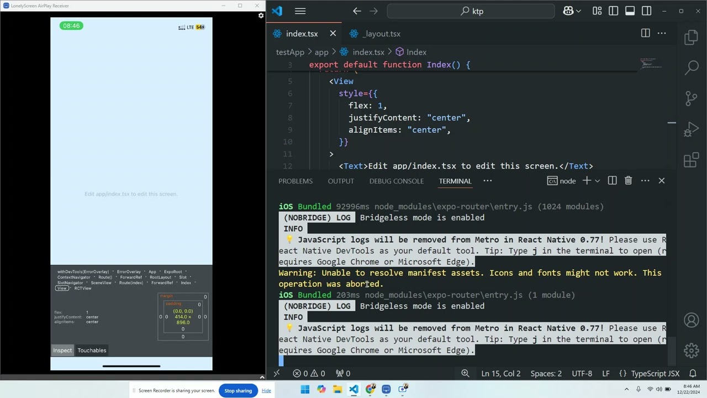Open the Source Control view
707x398 pixels.
coord(692,98)
